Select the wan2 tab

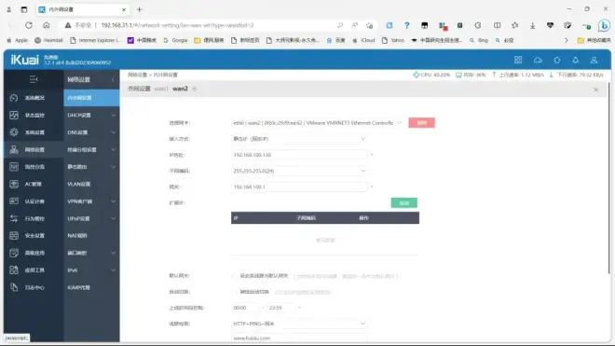(x=180, y=89)
